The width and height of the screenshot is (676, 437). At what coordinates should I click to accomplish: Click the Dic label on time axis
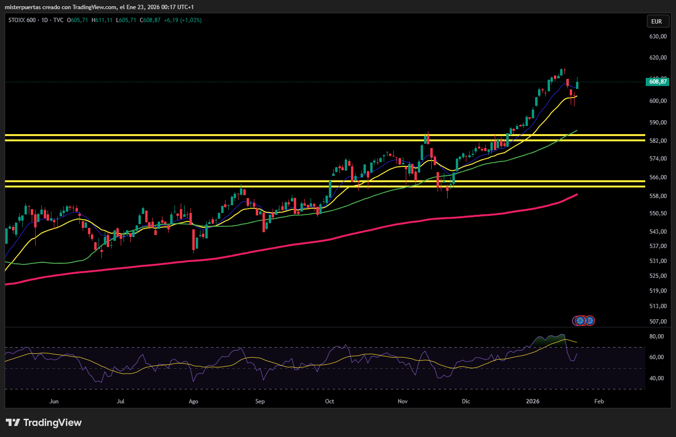[466, 401]
